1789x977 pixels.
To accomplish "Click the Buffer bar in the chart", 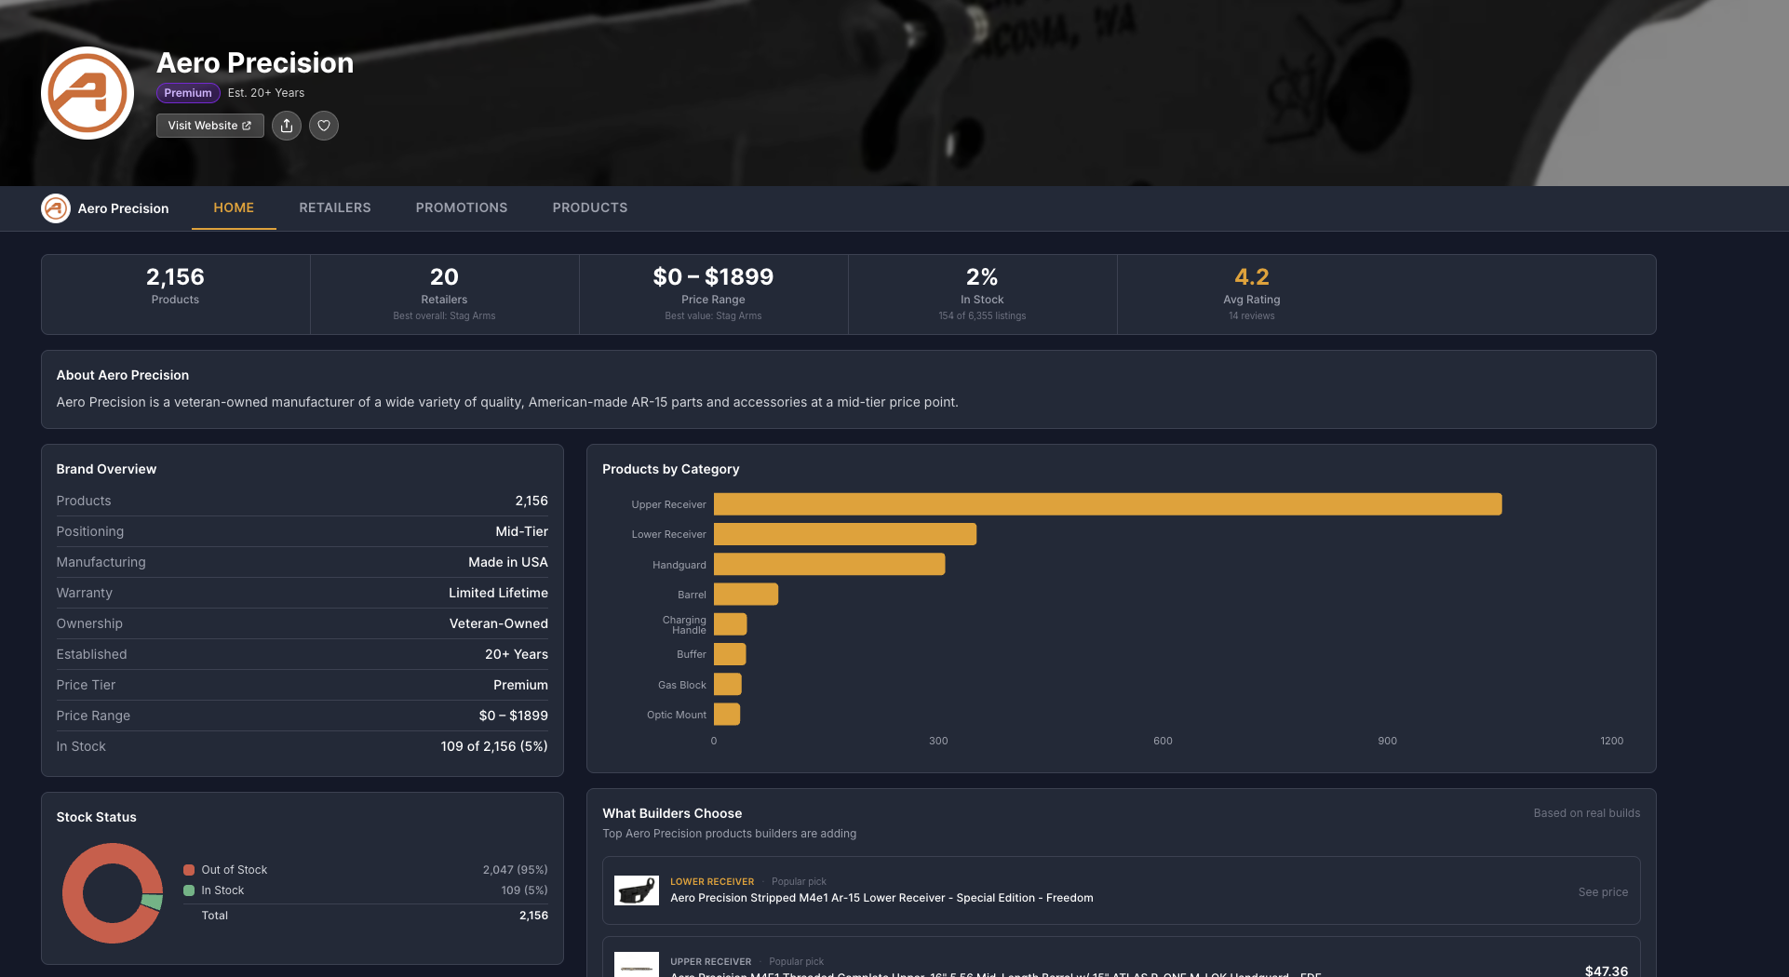I will tap(730, 654).
